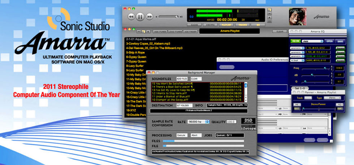Open the TRACKS tab
Screen dimensions: 354x165
[242, 25]
